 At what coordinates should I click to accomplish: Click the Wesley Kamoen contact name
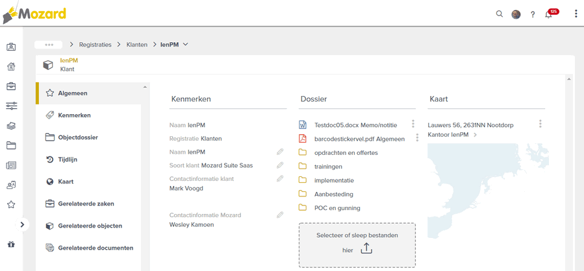pos(192,224)
